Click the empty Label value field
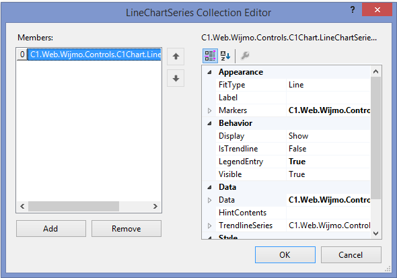 [328, 98]
